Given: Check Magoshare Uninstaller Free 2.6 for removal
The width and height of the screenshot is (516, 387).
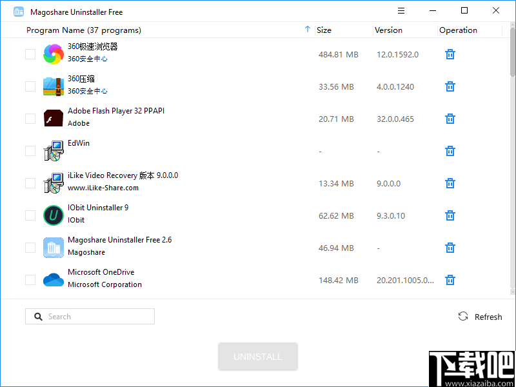Looking at the screenshot, I should [x=30, y=248].
